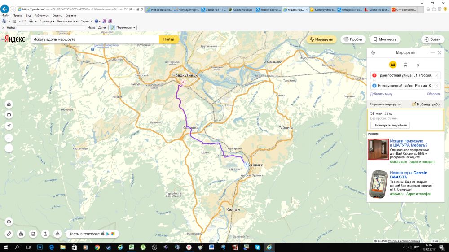Toggle the Маршруты routes panel button
Image resolution: width=449 pixels, height=252 pixels.
[x=321, y=39]
